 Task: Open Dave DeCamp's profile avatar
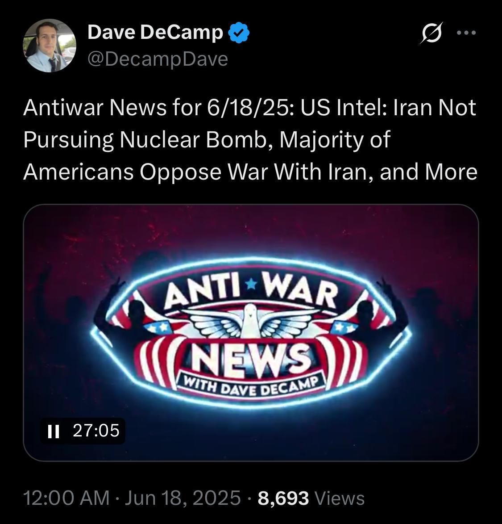(x=50, y=46)
